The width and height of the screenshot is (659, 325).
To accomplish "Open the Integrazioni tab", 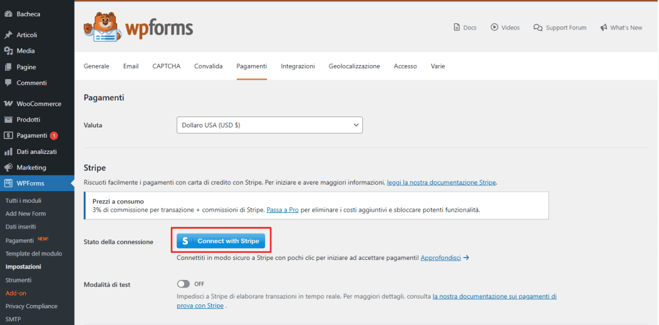I will click(x=298, y=66).
